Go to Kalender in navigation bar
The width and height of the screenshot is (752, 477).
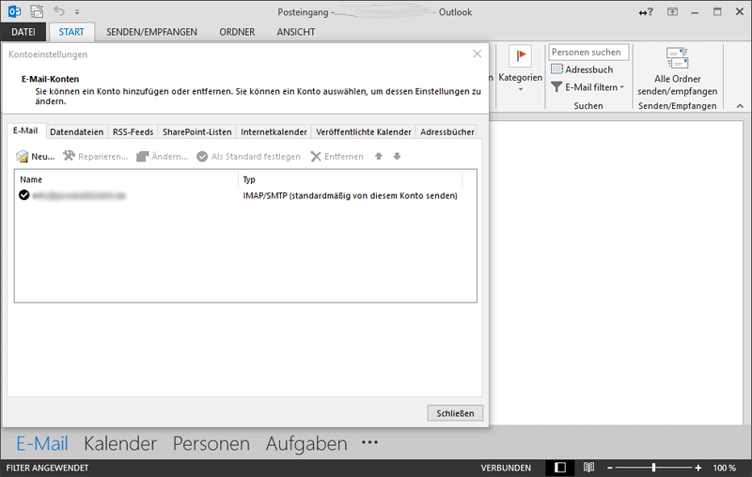point(119,443)
